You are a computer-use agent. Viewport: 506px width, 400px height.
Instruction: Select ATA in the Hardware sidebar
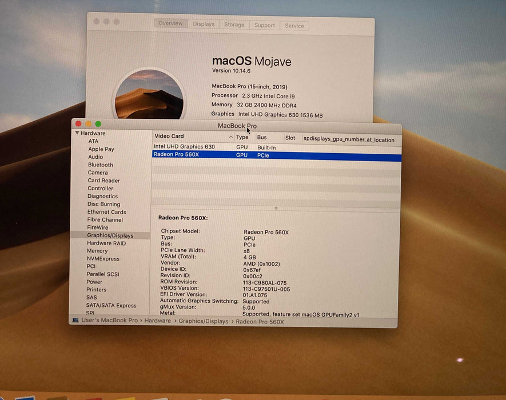[93, 141]
